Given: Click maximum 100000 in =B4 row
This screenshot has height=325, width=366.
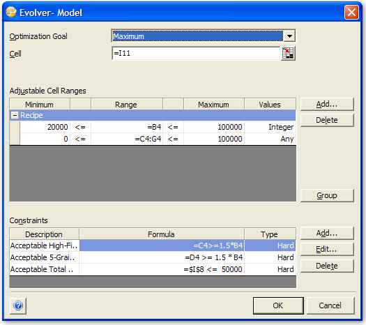Looking at the screenshot, I should pos(214,127).
